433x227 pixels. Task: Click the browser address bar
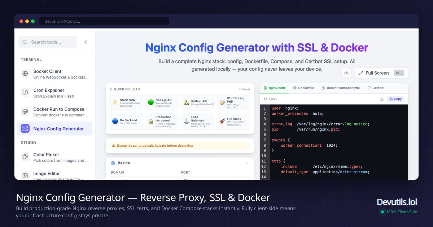click(104, 21)
